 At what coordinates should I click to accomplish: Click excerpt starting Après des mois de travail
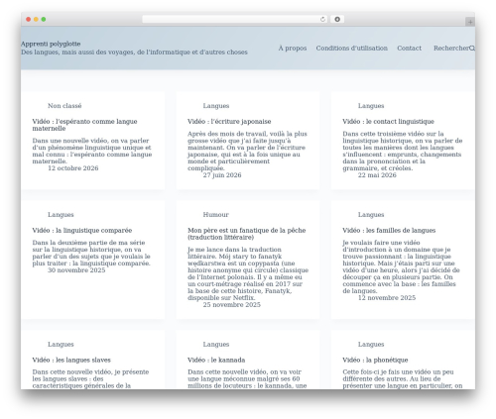coord(247,151)
